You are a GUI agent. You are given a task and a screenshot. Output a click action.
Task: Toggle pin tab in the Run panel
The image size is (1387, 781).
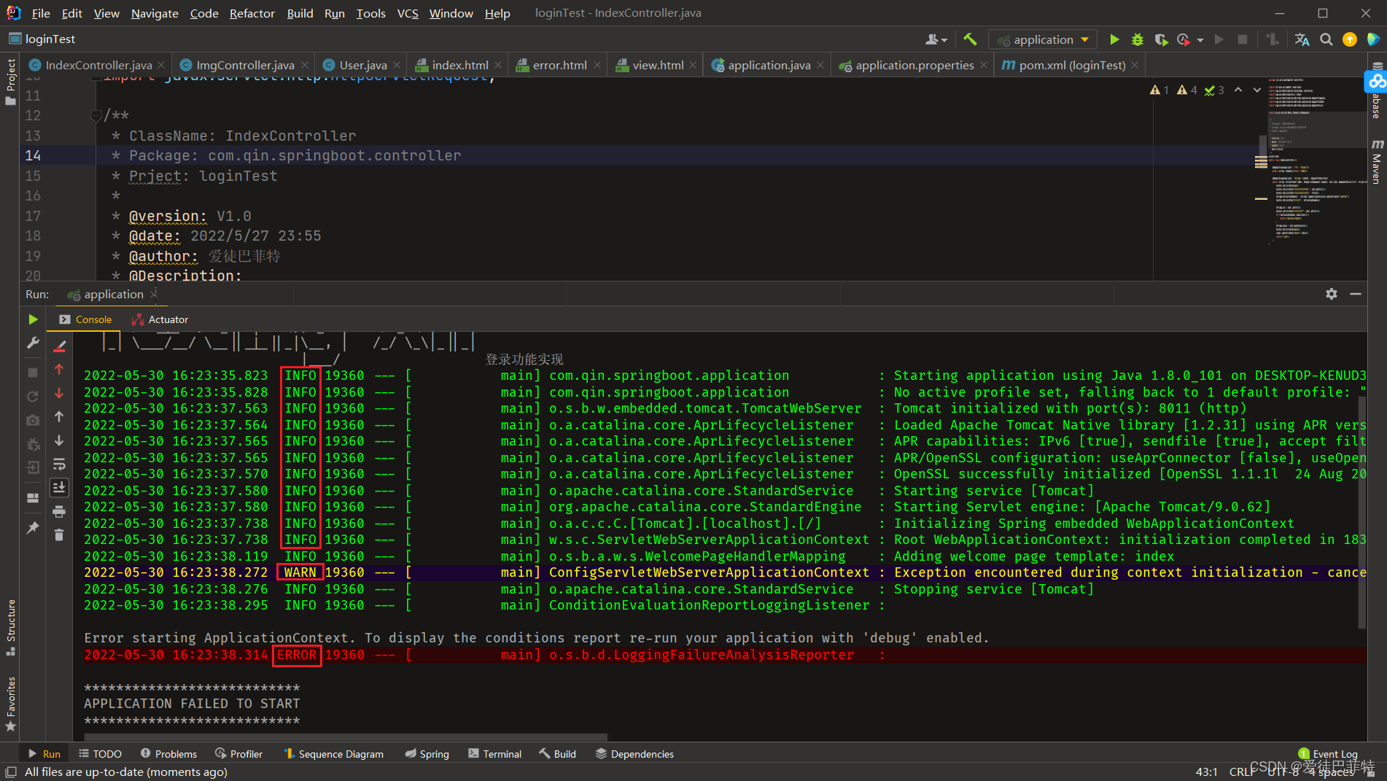(x=33, y=527)
